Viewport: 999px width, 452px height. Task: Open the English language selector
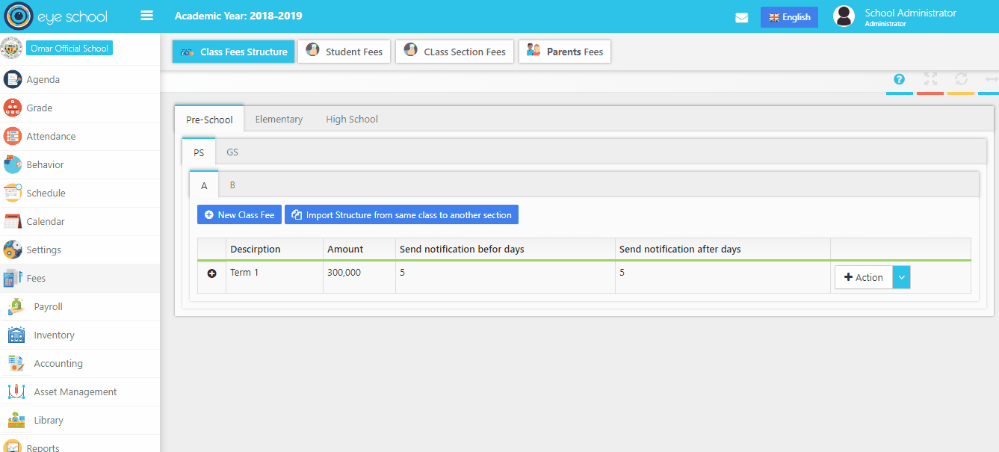789,17
